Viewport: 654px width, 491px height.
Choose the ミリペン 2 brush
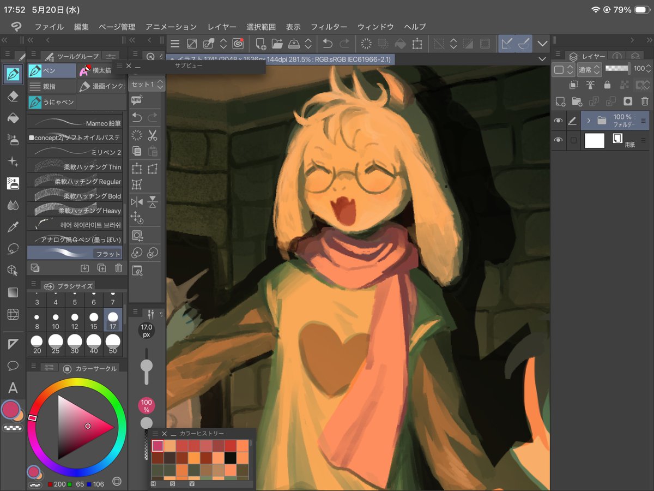click(75, 152)
